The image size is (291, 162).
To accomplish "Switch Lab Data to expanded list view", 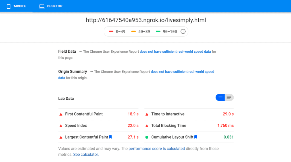I will coord(229,98).
